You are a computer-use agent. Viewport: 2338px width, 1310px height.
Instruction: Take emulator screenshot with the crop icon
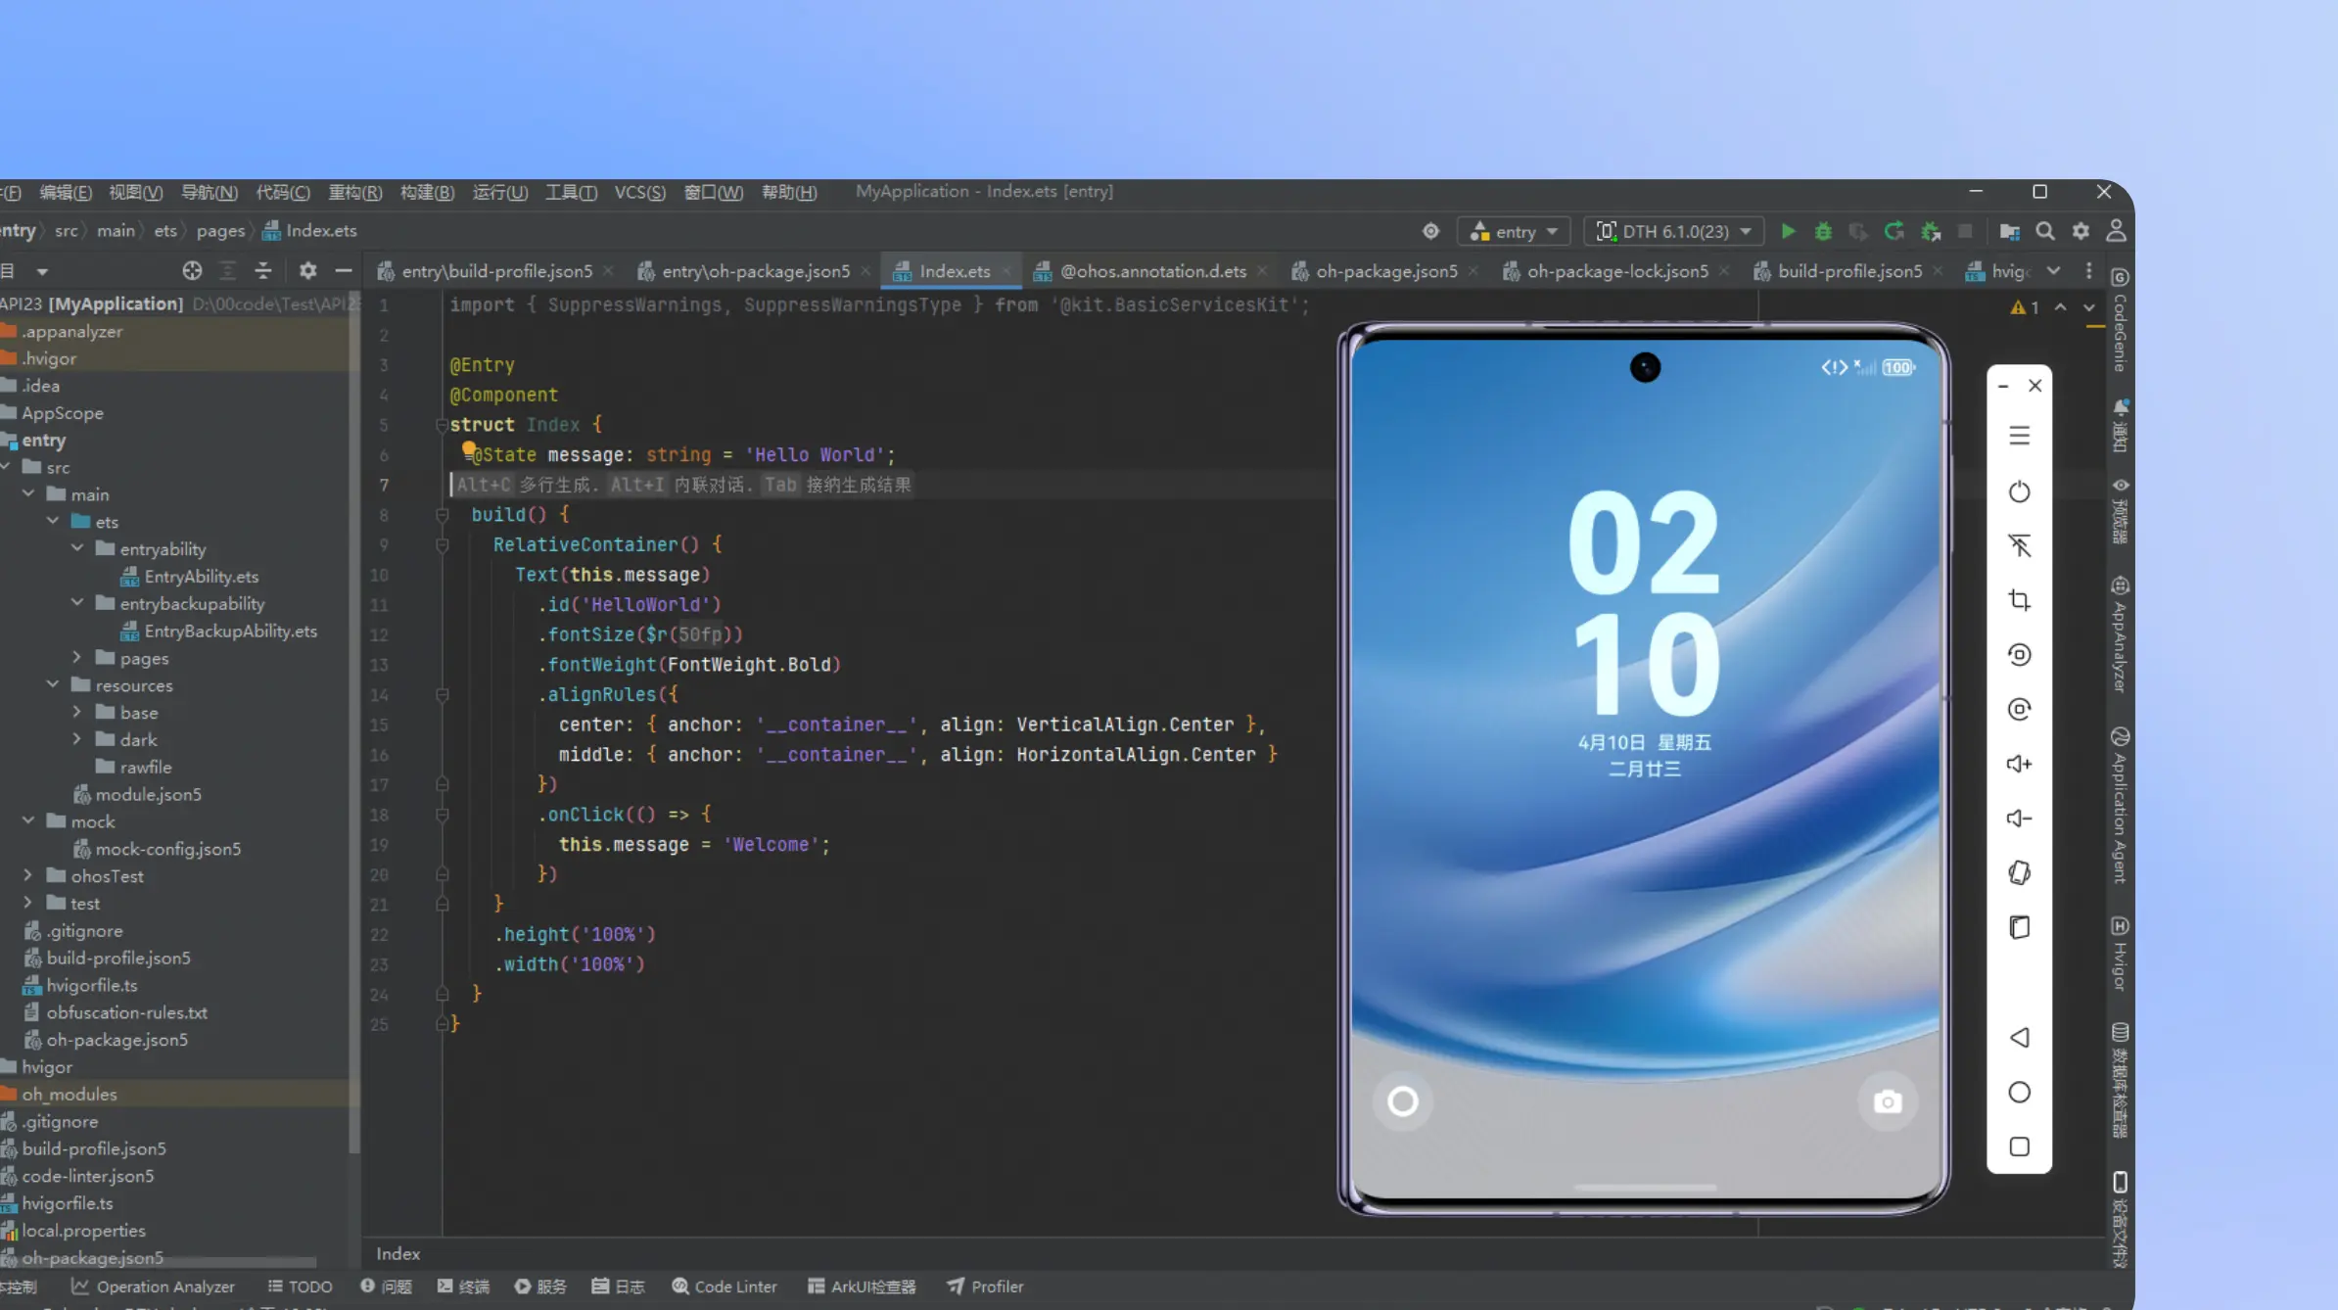2019,600
